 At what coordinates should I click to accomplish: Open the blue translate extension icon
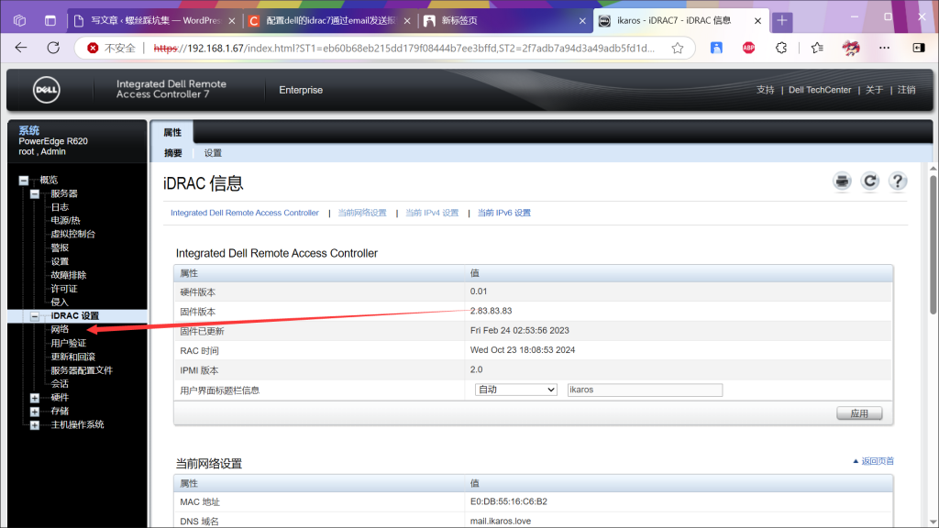click(x=716, y=48)
